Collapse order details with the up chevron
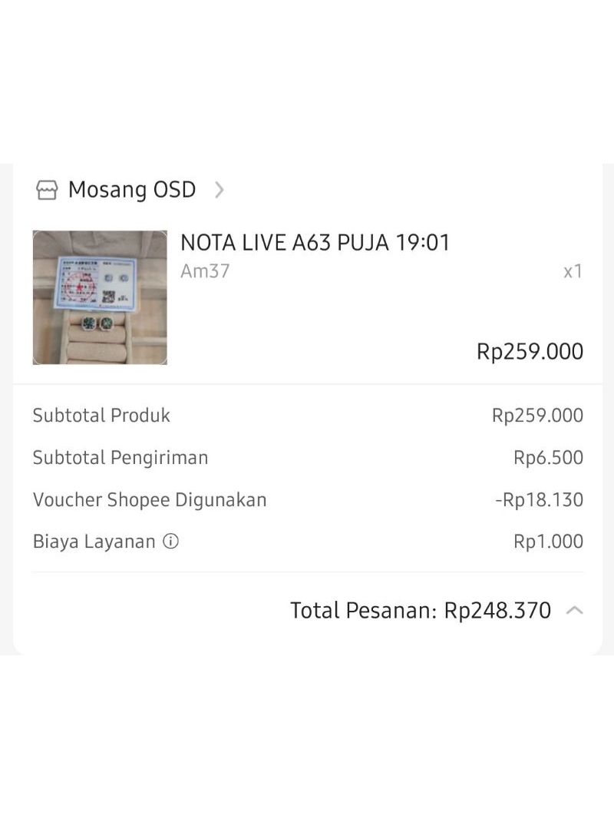Viewport: 614px width, 819px height. coord(574,611)
